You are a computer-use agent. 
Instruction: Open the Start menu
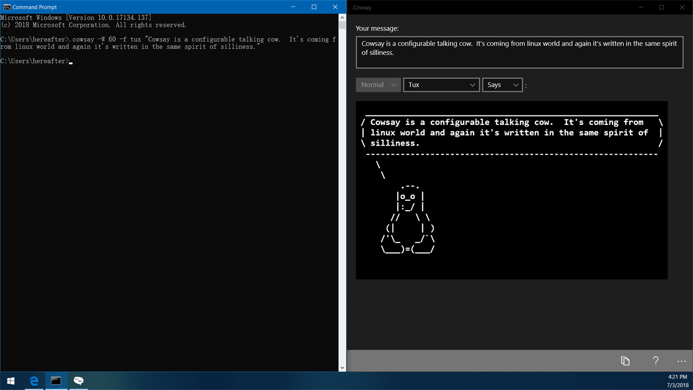tap(10, 381)
